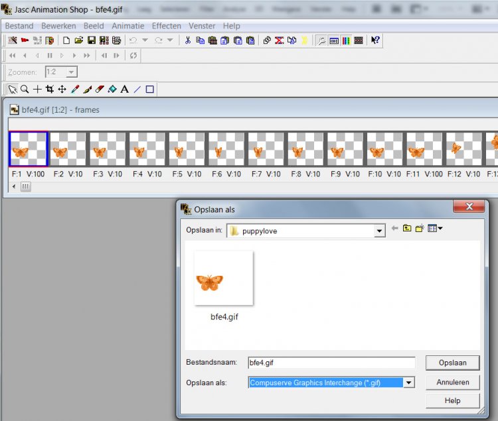This screenshot has height=421, width=498.
Task: Click the Open file folder toolbar icon
Action: click(79, 40)
